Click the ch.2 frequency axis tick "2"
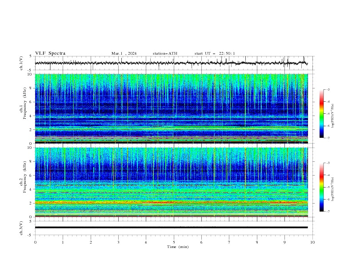Viewport: 352px width, 272px height. (x=31, y=203)
